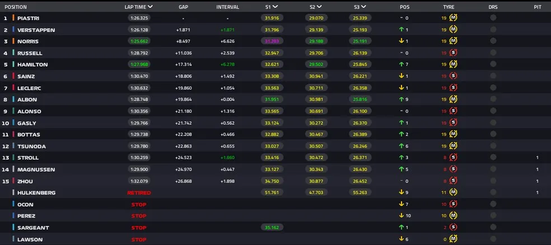Click Zhou's soft tyre icon
Image resolution: width=551 pixels, height=245 pixels.
coord(454,181)
